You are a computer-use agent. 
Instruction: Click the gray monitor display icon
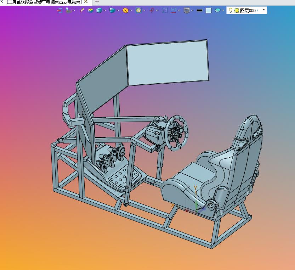point(187,10)
